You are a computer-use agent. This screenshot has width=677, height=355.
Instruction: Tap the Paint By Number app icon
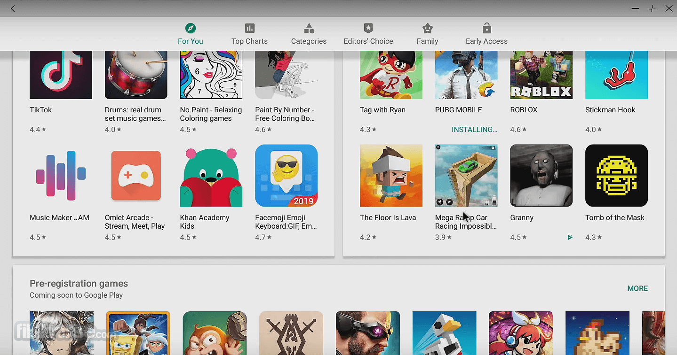click(286, 75)
